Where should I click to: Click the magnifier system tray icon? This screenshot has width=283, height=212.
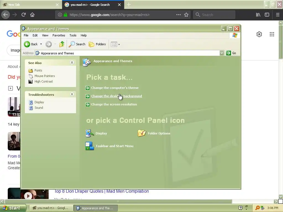[x=257, y=208]
